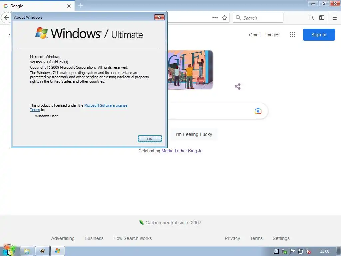Open the Privacy footer link

click(232, 238)
